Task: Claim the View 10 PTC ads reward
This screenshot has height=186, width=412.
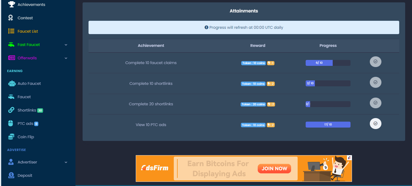Action: pyautogui.click(x=375, y=124)
